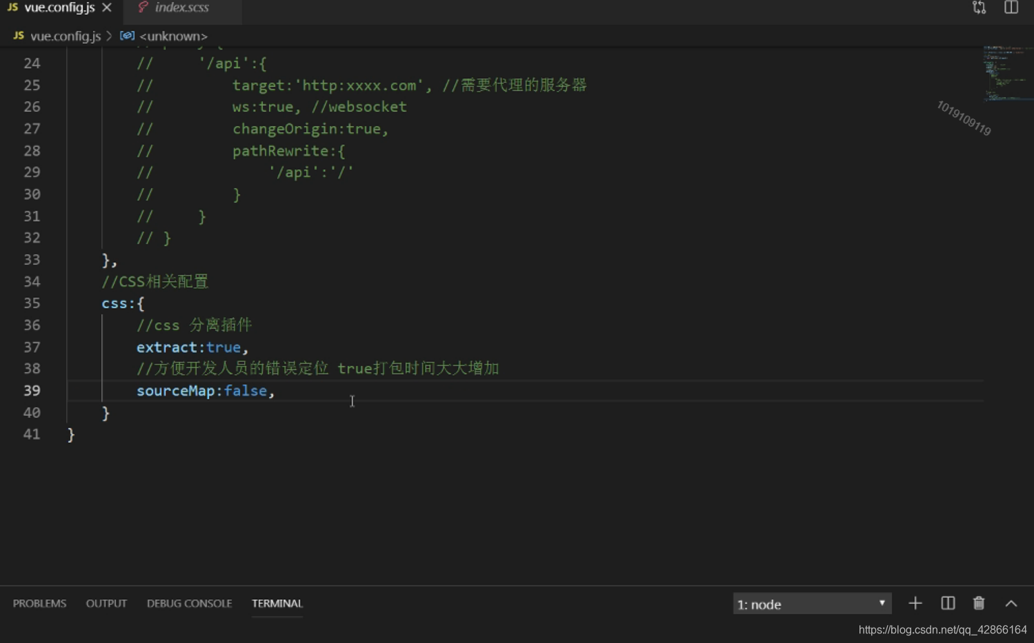The height and width of the screenshot is (643, 1034).
Task: Open the '1: node' terminal dropdown
Action: (x=812, y=604)
